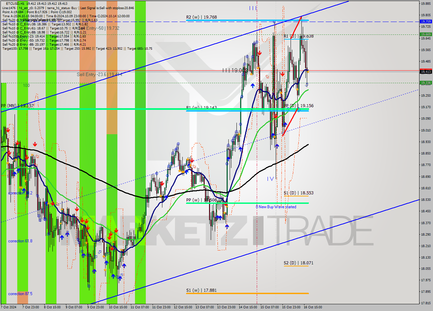Select the 'correction 87.5' Fibonacci label

[20, 294]
